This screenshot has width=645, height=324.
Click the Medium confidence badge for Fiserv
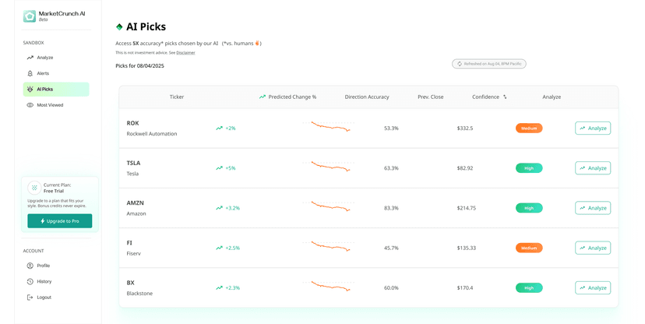[528, 248]
